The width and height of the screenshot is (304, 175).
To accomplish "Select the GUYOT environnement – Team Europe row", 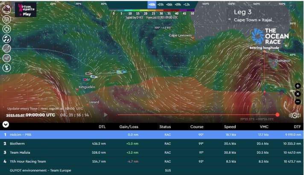I will click(x=152, y=170).
